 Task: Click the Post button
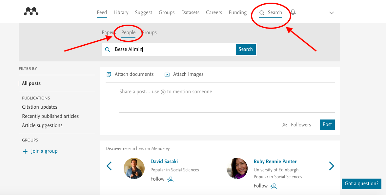[327, 125]
